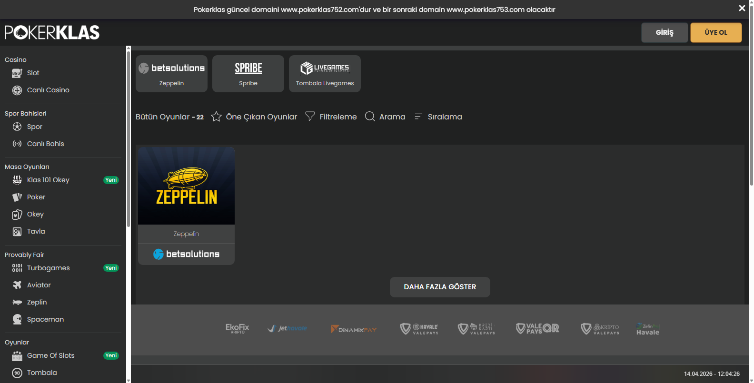Click the Casino section heading
This screenshot has width=754, height=383.
click(x=16, y=59)
